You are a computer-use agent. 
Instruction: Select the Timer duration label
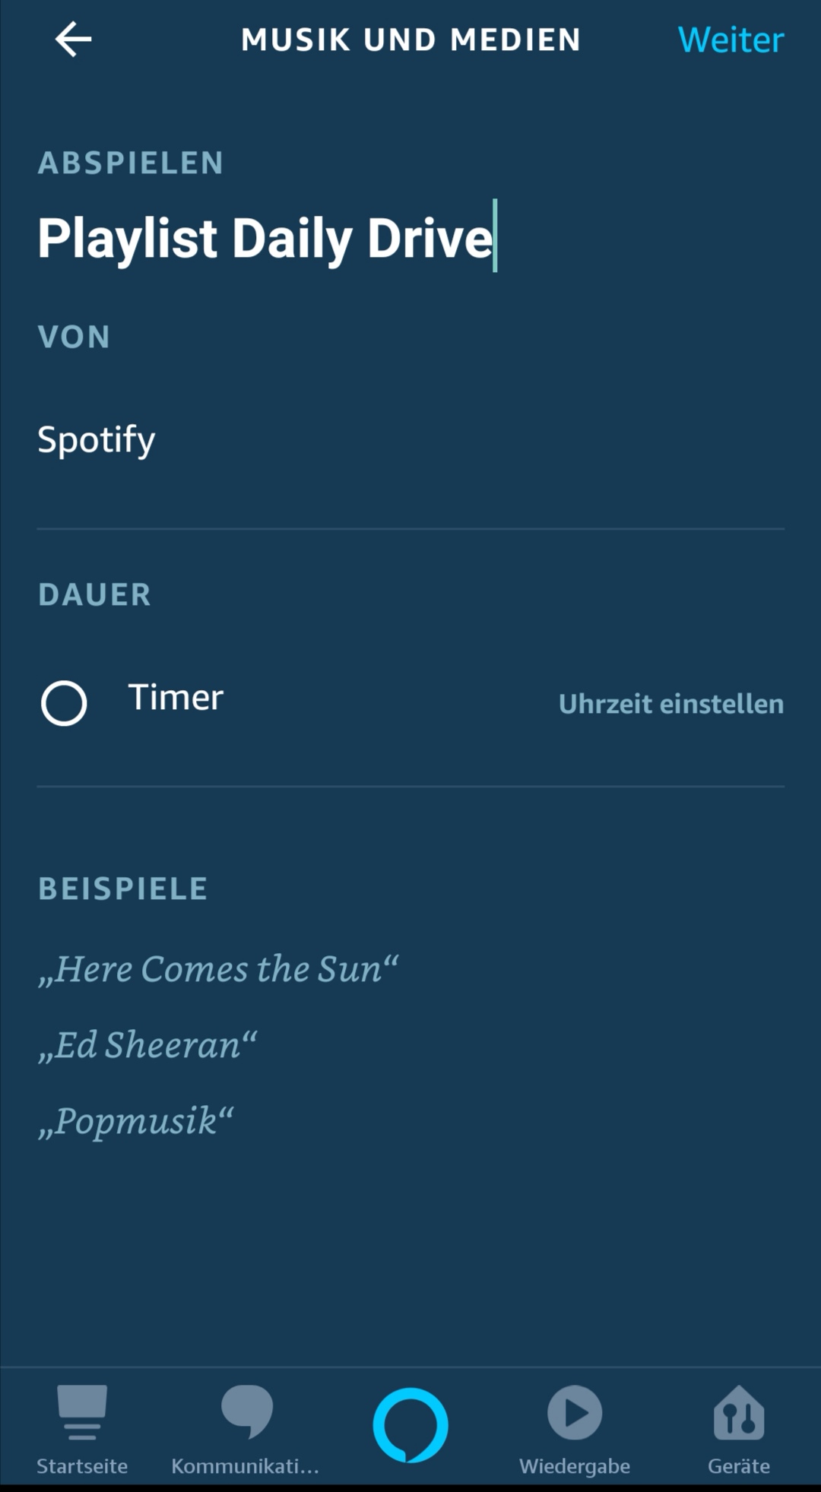point(176,698)
